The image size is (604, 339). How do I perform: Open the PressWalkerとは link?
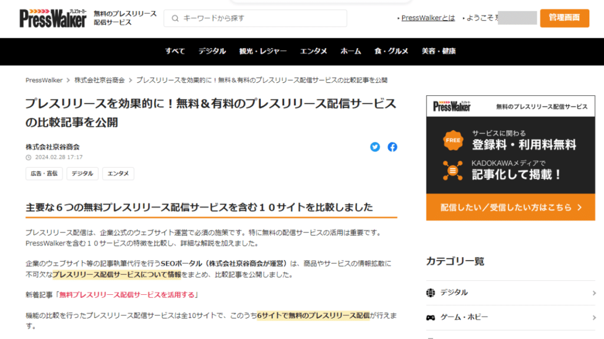[428, 18]
